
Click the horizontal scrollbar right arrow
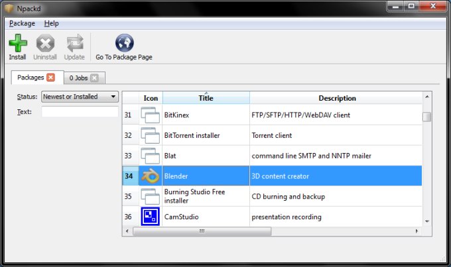point(417,231)
